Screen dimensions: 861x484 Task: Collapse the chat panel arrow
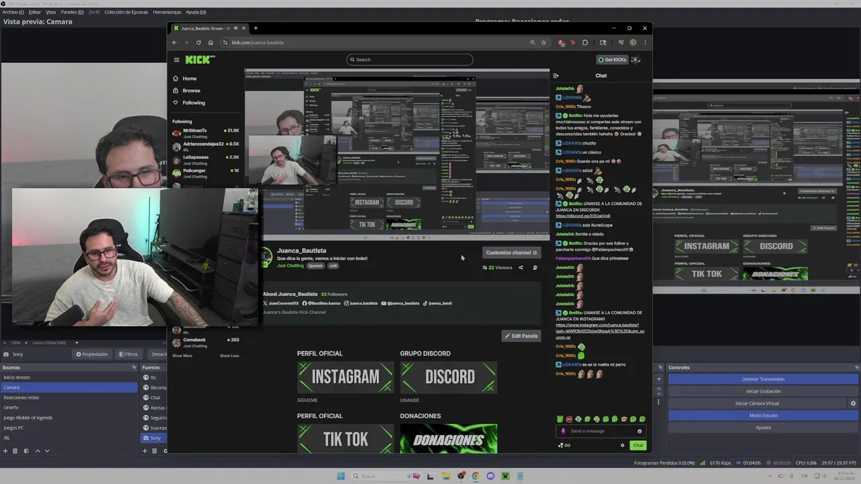(556, 75)
